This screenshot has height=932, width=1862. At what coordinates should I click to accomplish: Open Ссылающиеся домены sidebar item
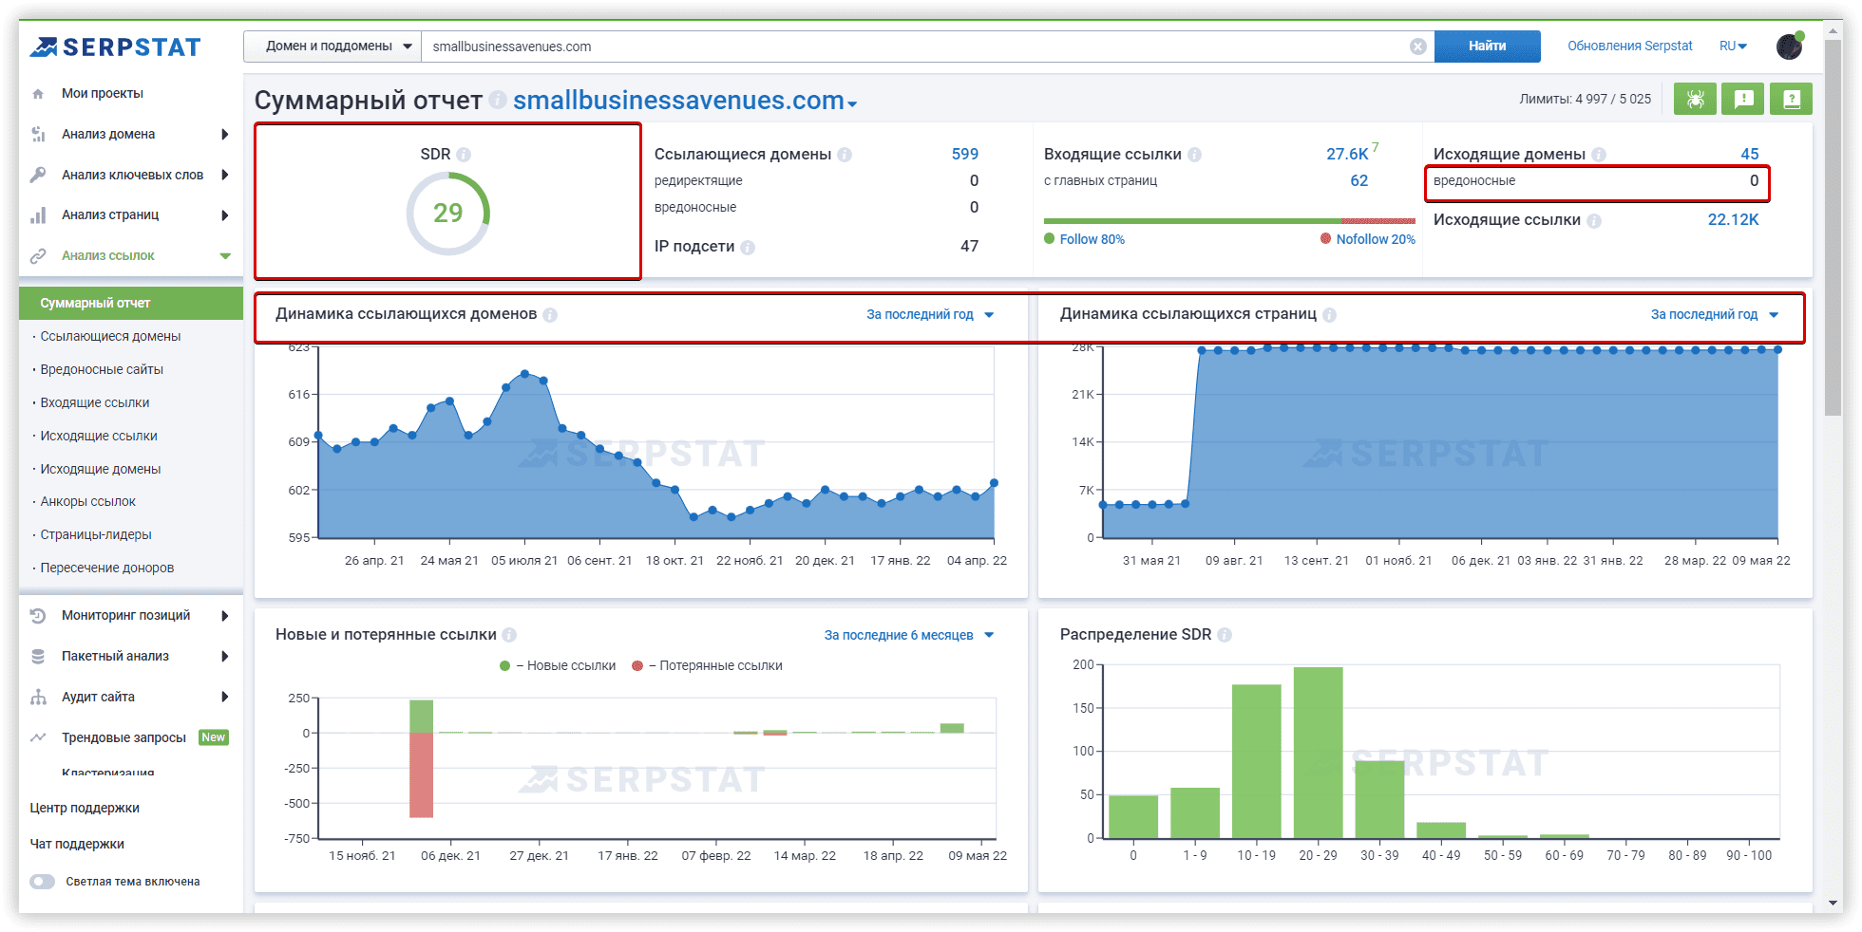click(x=110, y=337)
